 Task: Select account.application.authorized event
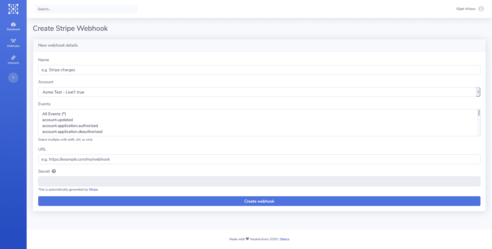[x=70, y=126]
